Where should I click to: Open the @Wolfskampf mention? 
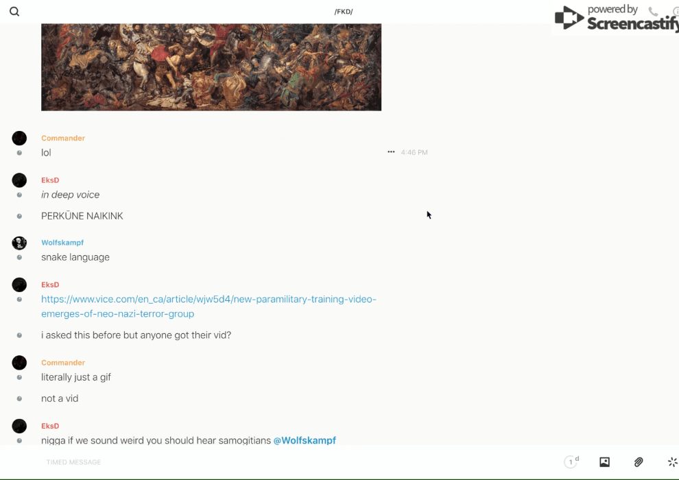coord(305,440)
